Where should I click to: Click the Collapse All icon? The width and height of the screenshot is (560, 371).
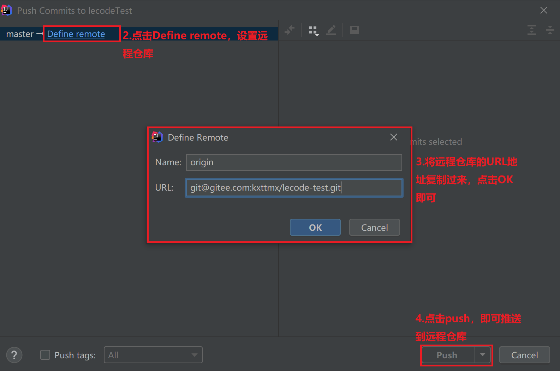[550, 30]
